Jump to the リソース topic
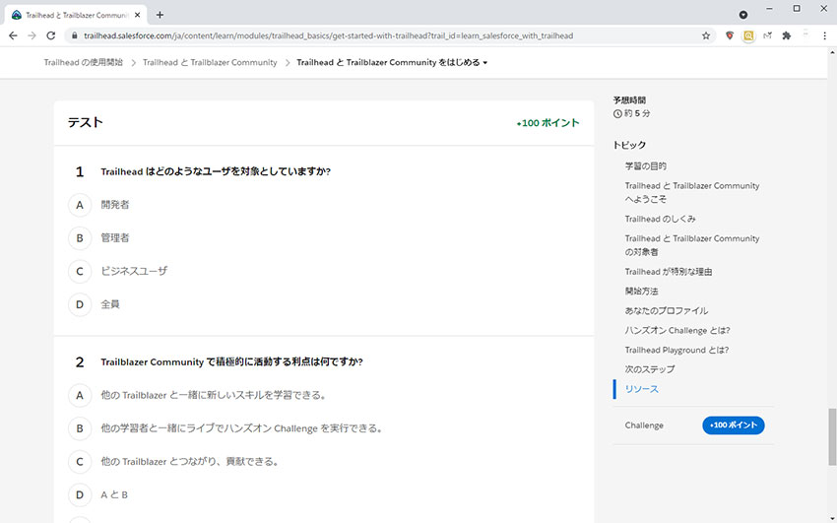 [642, 389]
